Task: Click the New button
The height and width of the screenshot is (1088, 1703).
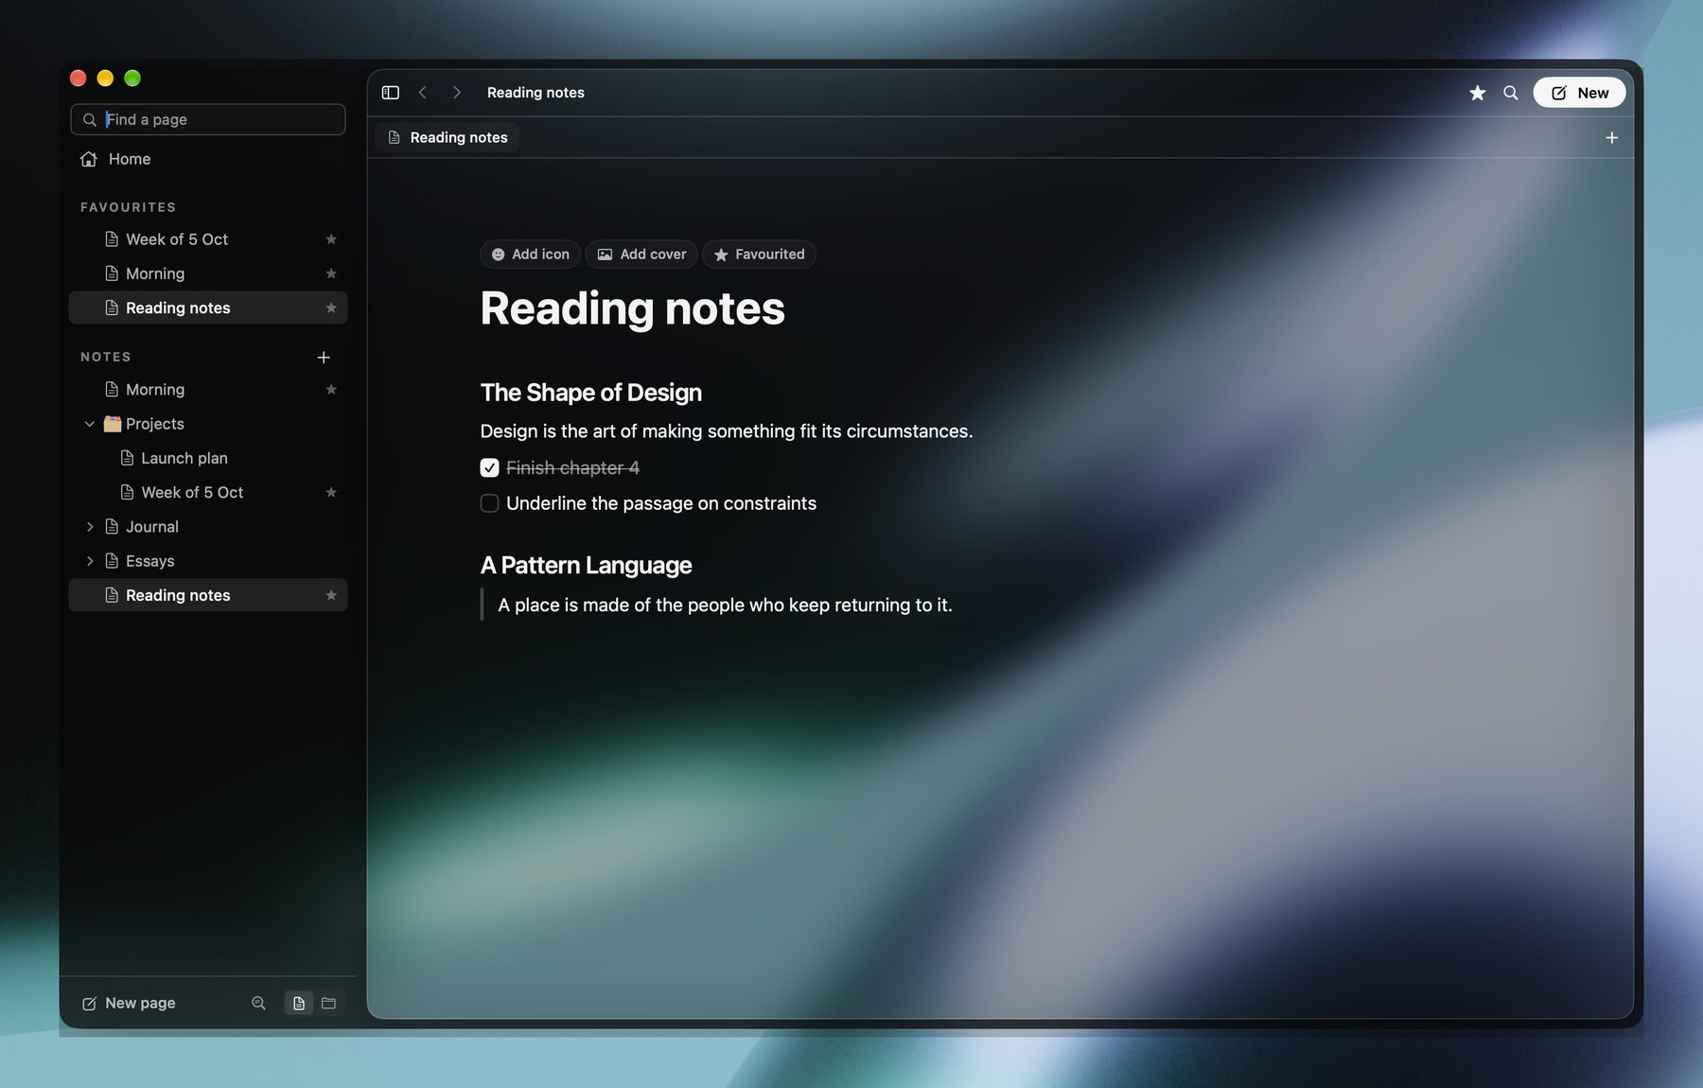Action: click(x=1579, y=93)
